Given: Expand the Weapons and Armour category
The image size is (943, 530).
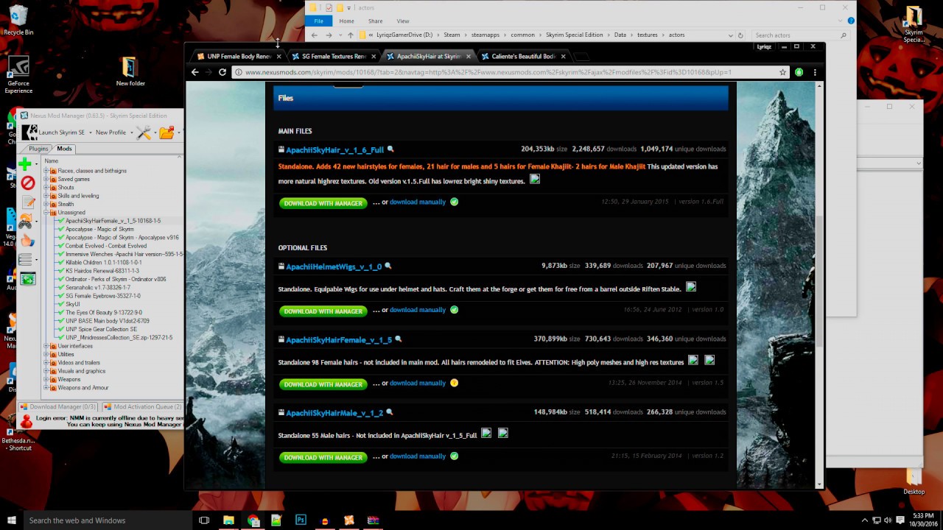Looking at the screenshot, I should pyautogui.click(x=46, y=388).
